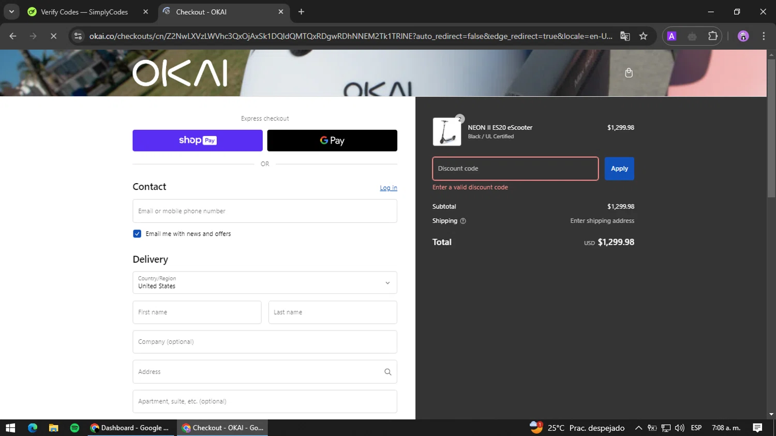Click the address search magnifier icon
Image resolution: width=776 pixels, height=436 pixels.
click(x=387, y=372)
